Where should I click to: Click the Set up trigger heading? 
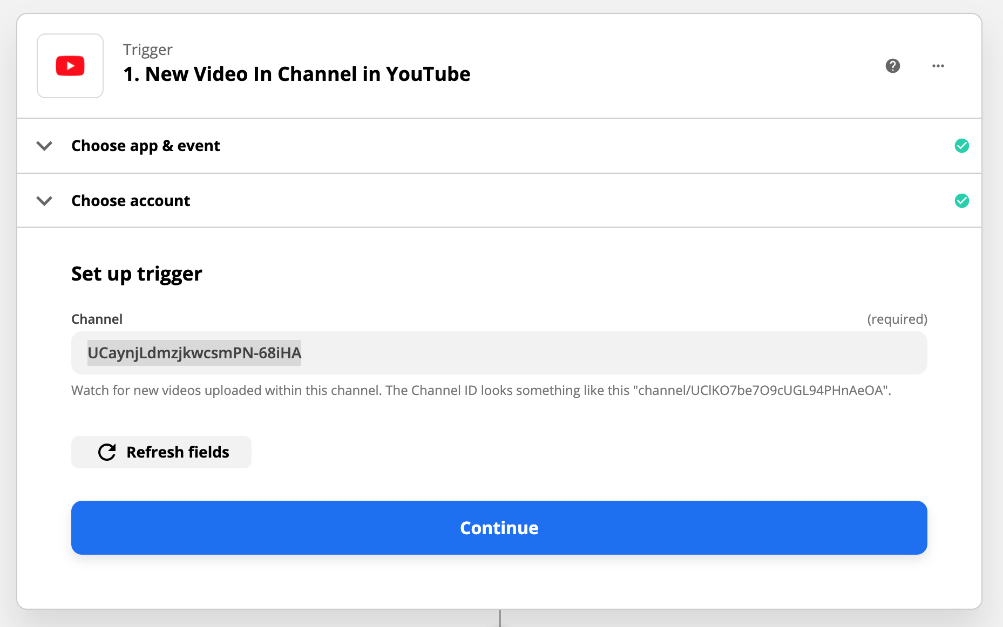point(137,274)
